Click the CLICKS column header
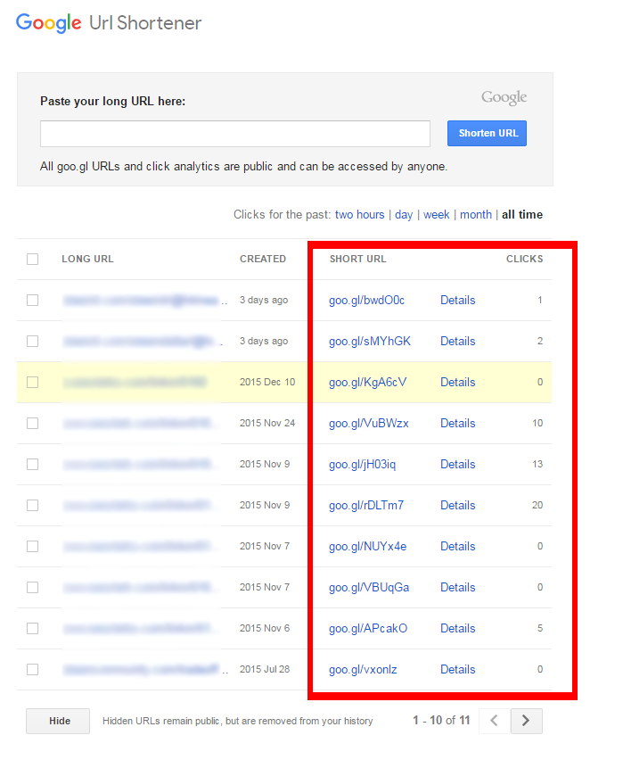The height and width of the screenshot is (760, 623). click(x=524, y=260)
